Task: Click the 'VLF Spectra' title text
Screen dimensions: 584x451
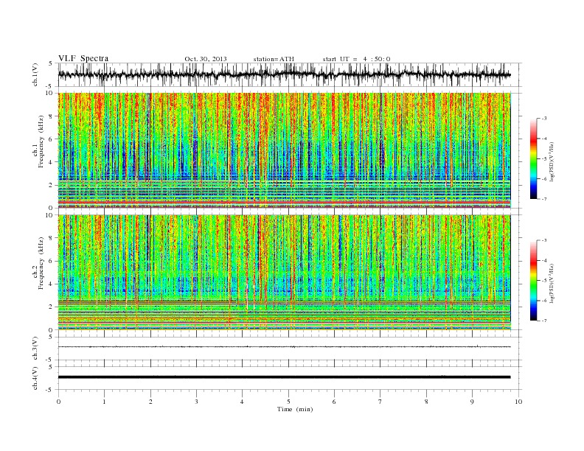Action: pos(83,58)
